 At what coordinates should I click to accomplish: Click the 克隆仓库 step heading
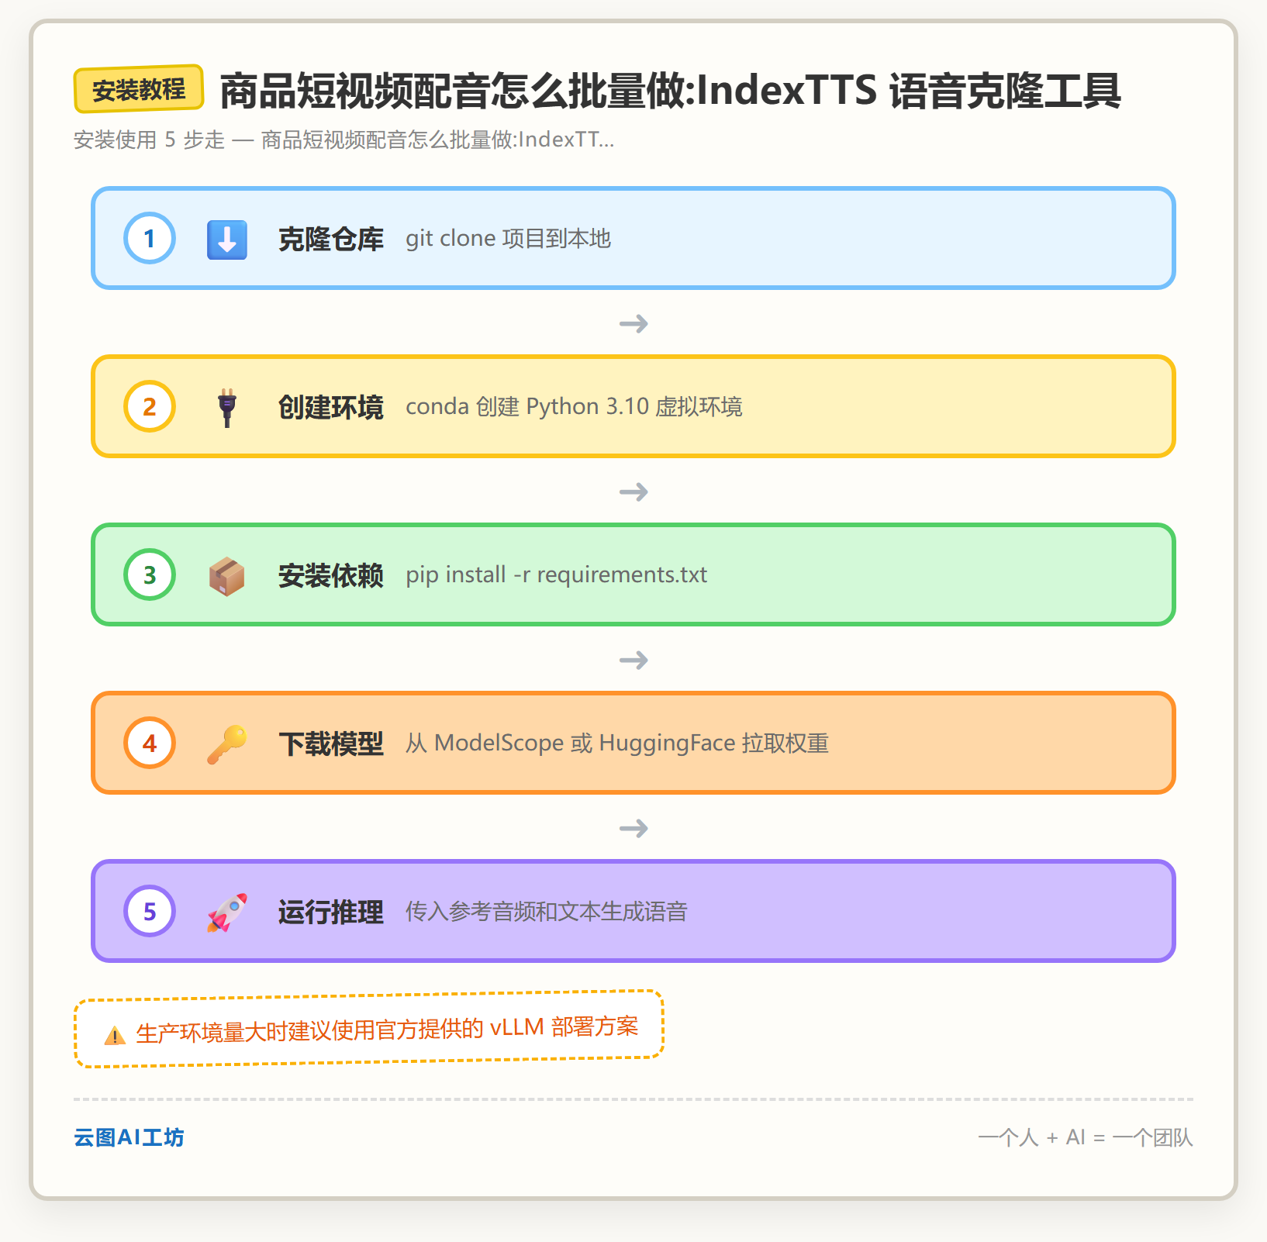[331, 239]
